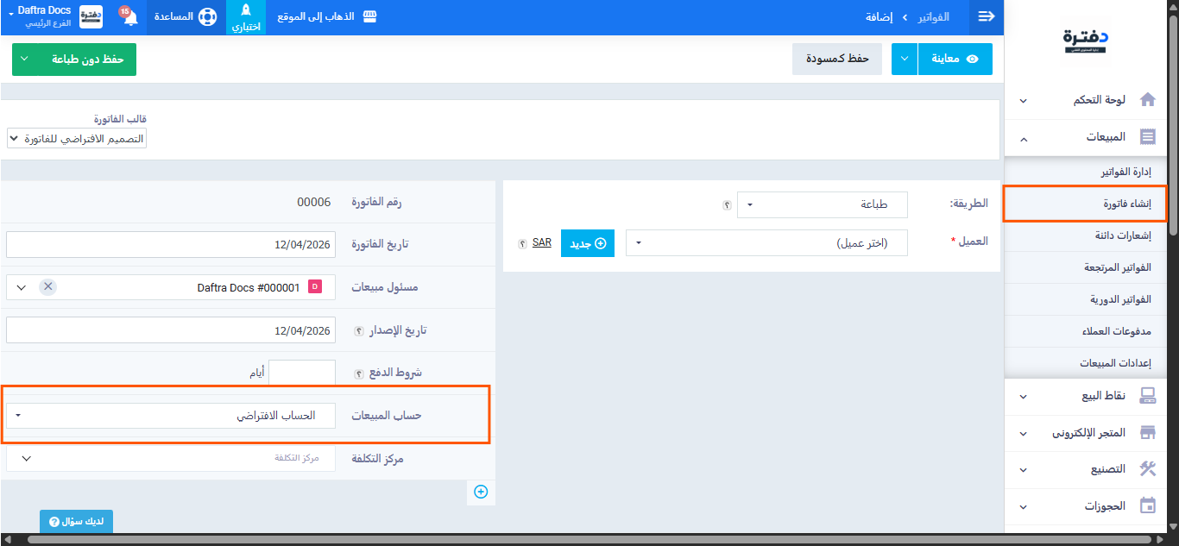Expand الحجوزات sidebar section

click(x=1024, y=507)
